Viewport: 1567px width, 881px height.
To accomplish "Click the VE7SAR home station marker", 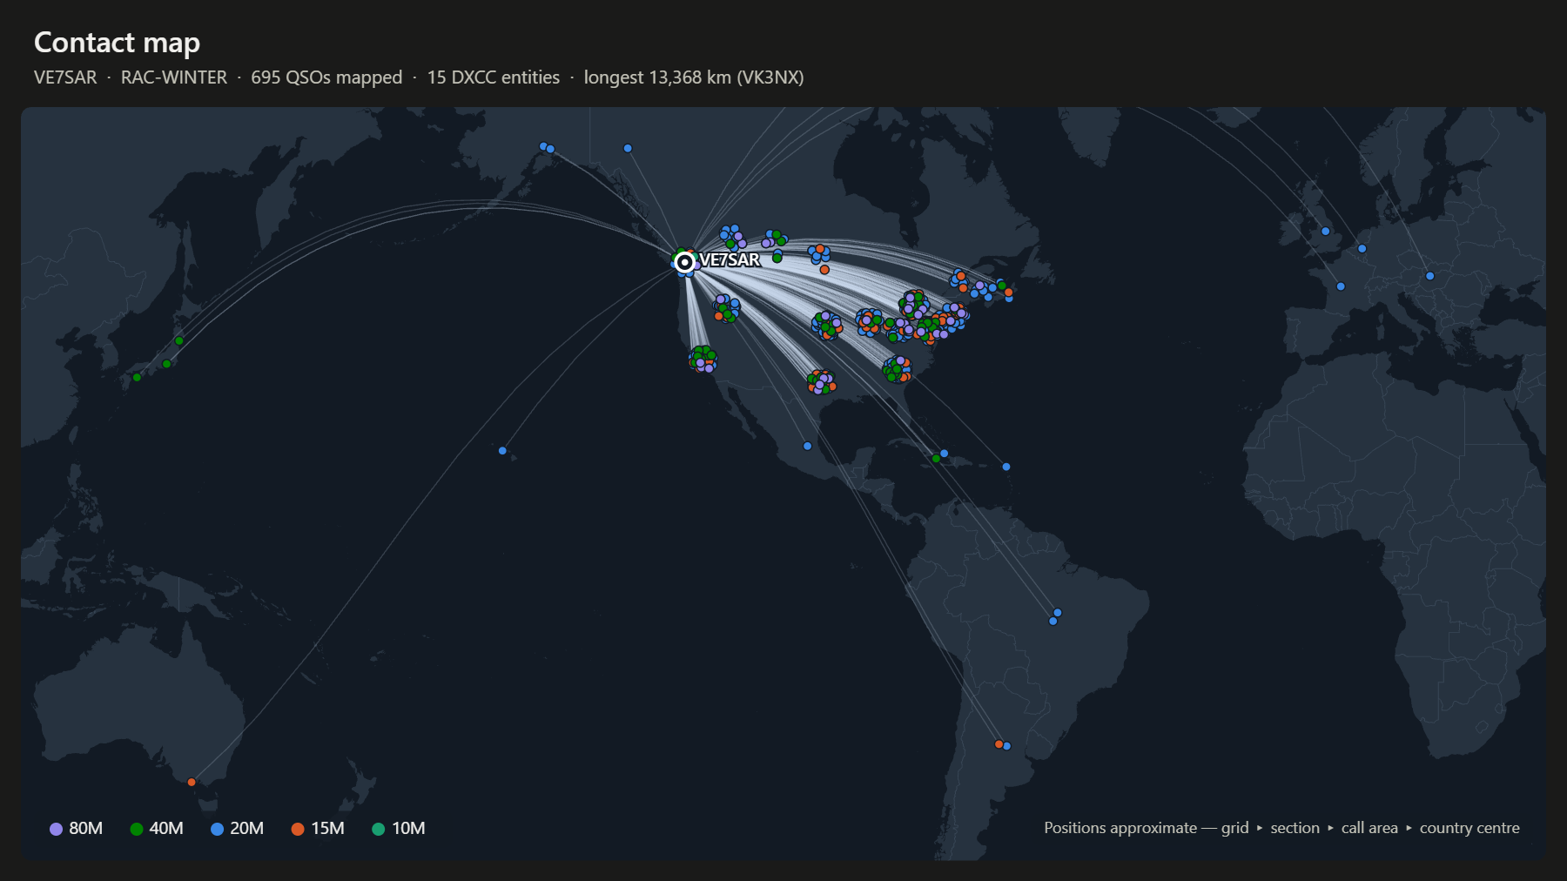I will click(685, 262).
